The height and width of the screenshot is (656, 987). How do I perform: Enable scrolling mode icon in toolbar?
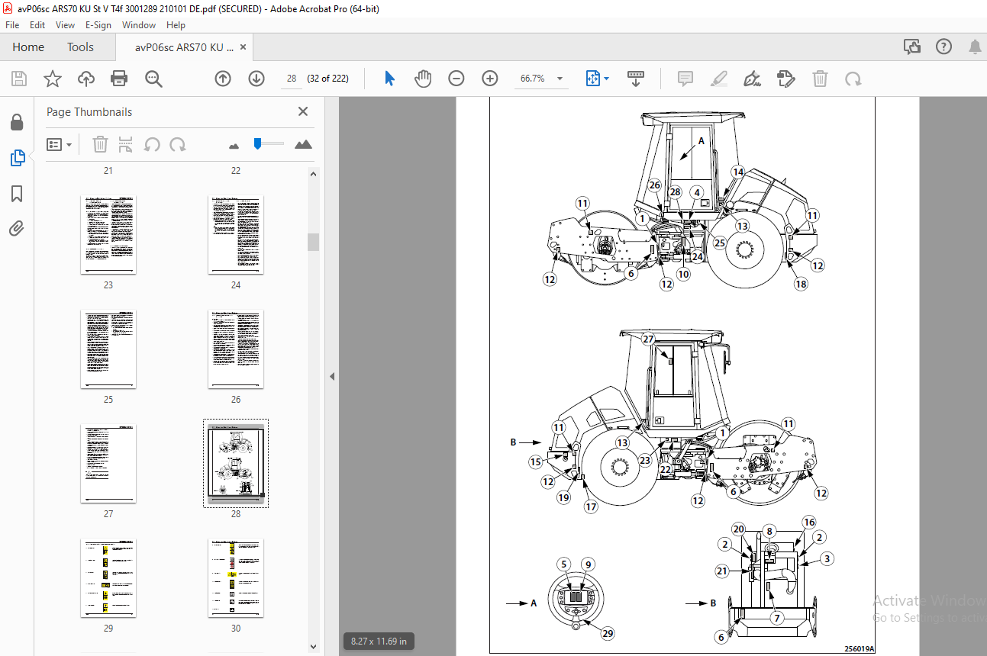[x=636, y=79]
